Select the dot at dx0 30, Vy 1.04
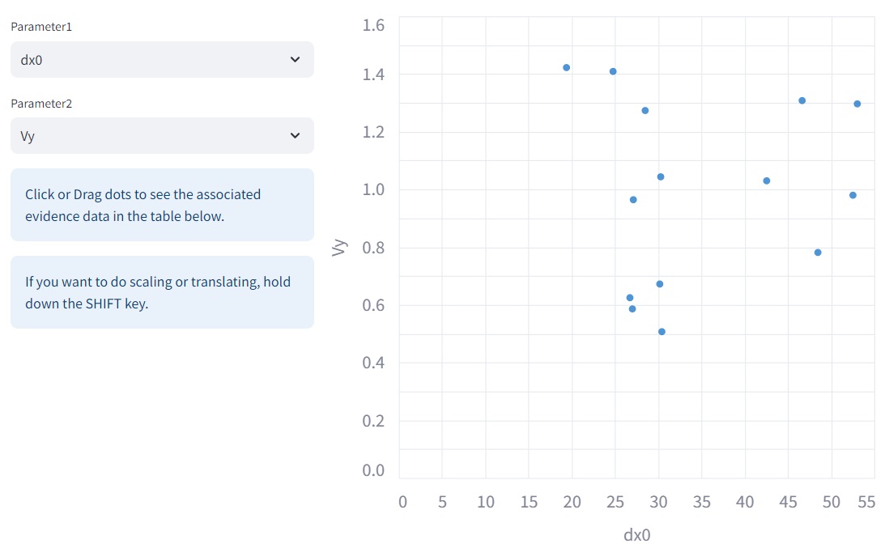This screenshot has width=889, height=548. pos(661,176)
